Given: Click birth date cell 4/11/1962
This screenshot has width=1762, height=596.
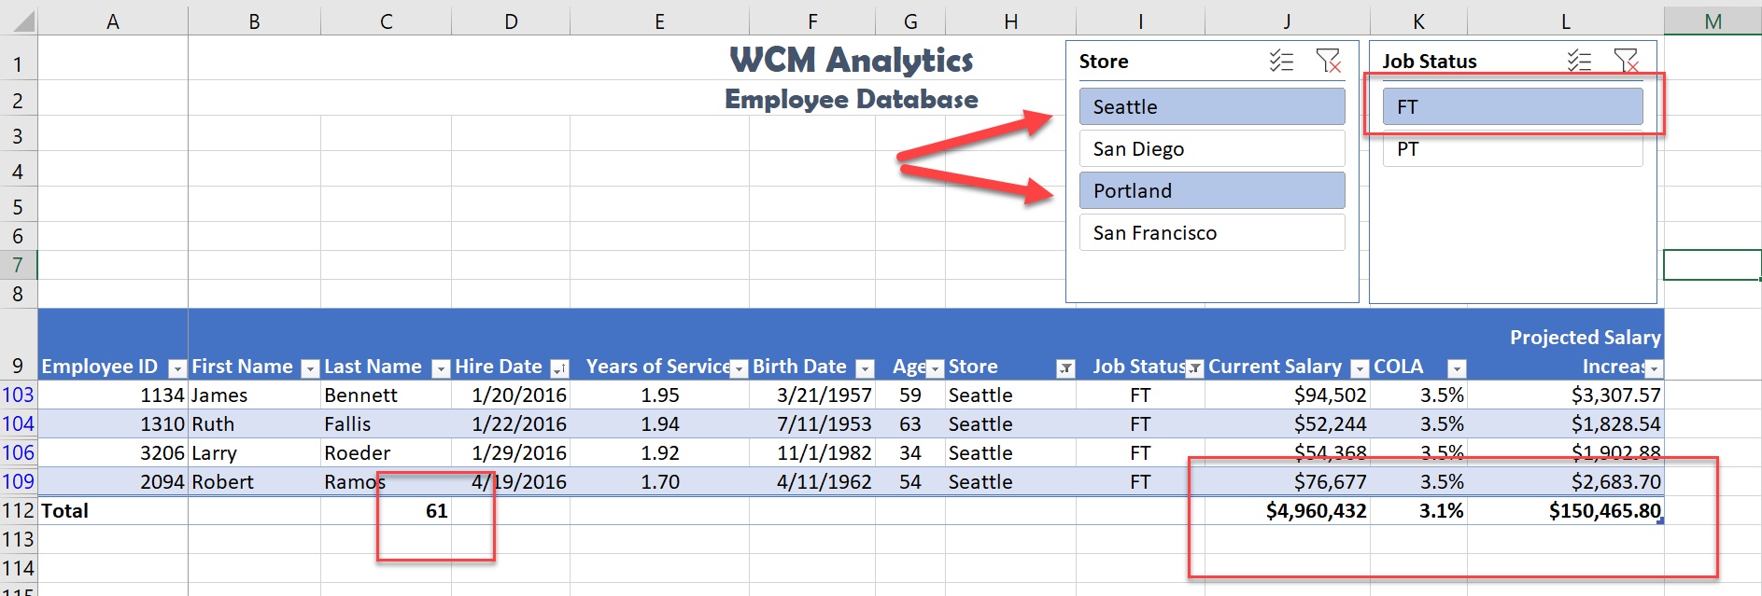Looking at the screenshot, I should (812, 481).
